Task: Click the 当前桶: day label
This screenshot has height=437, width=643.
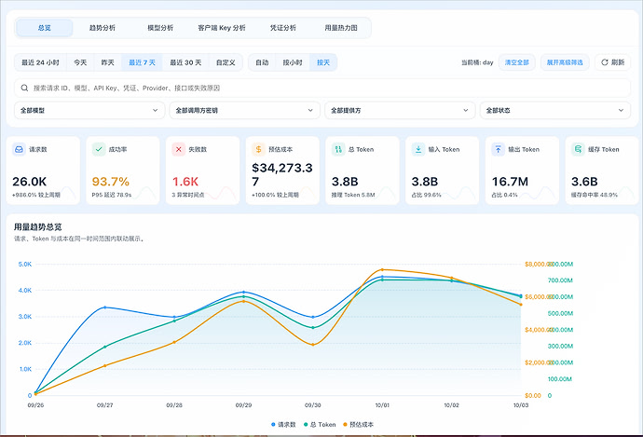Action: coord(477,62)
